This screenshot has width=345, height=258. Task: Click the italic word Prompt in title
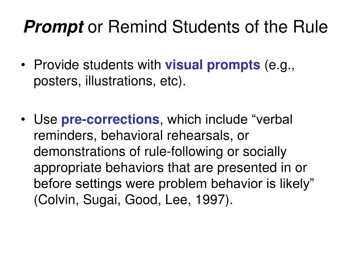[x=54, y=28]
